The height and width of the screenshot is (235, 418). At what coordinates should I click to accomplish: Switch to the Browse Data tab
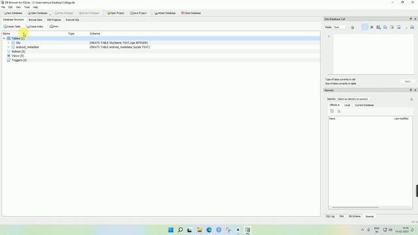click(x=35, y=20)
